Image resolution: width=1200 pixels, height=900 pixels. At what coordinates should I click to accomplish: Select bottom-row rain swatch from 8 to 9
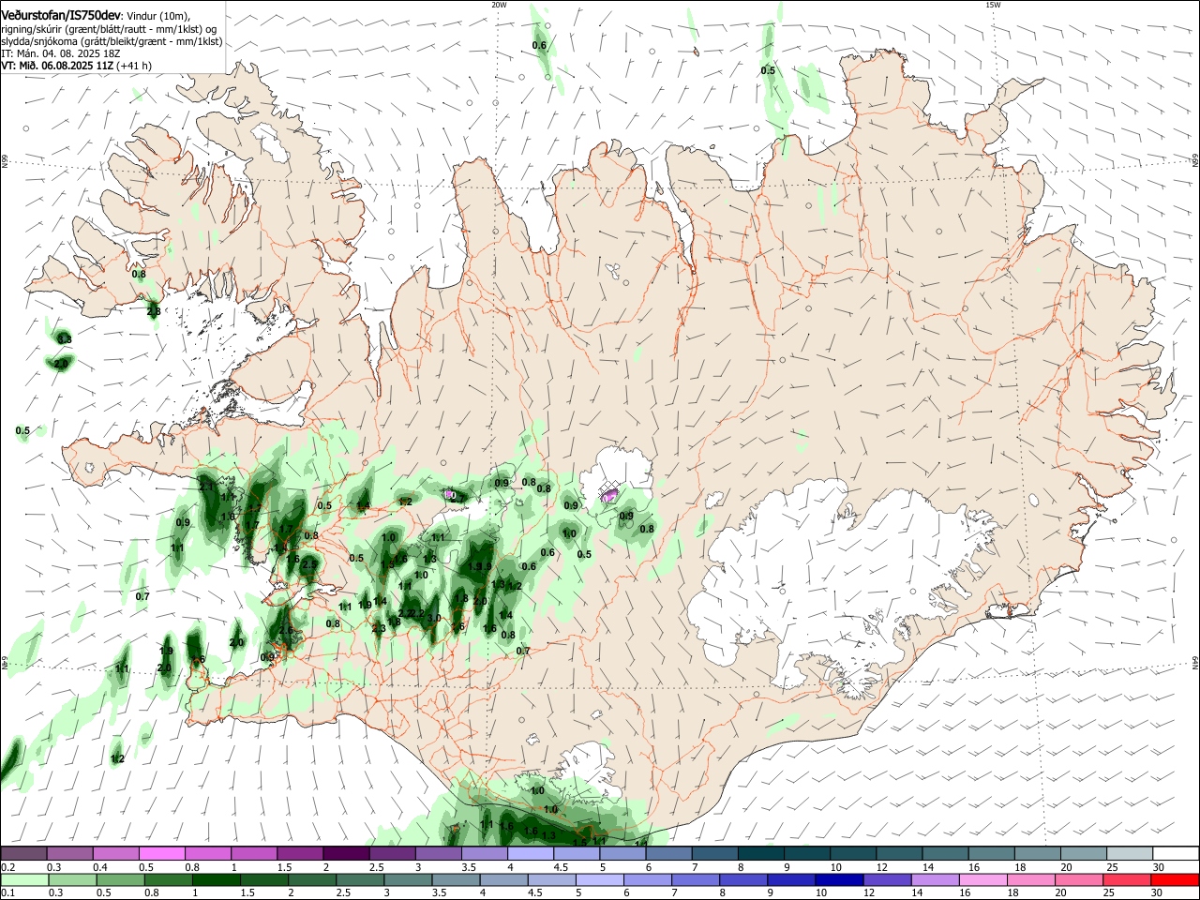743,880
